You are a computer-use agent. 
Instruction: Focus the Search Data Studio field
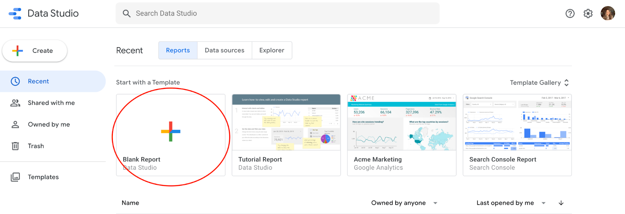pyautogui.click(x=277, y=13)
